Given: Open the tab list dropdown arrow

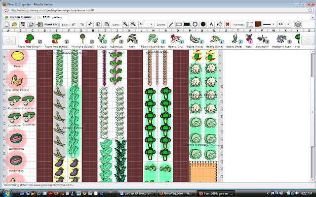Looking at the screenshot, I should click(x=313, y=17).
